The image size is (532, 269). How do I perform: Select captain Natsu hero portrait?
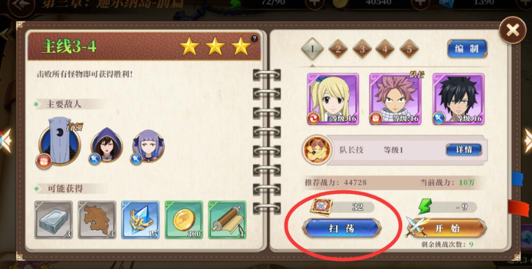coord(396,99)
